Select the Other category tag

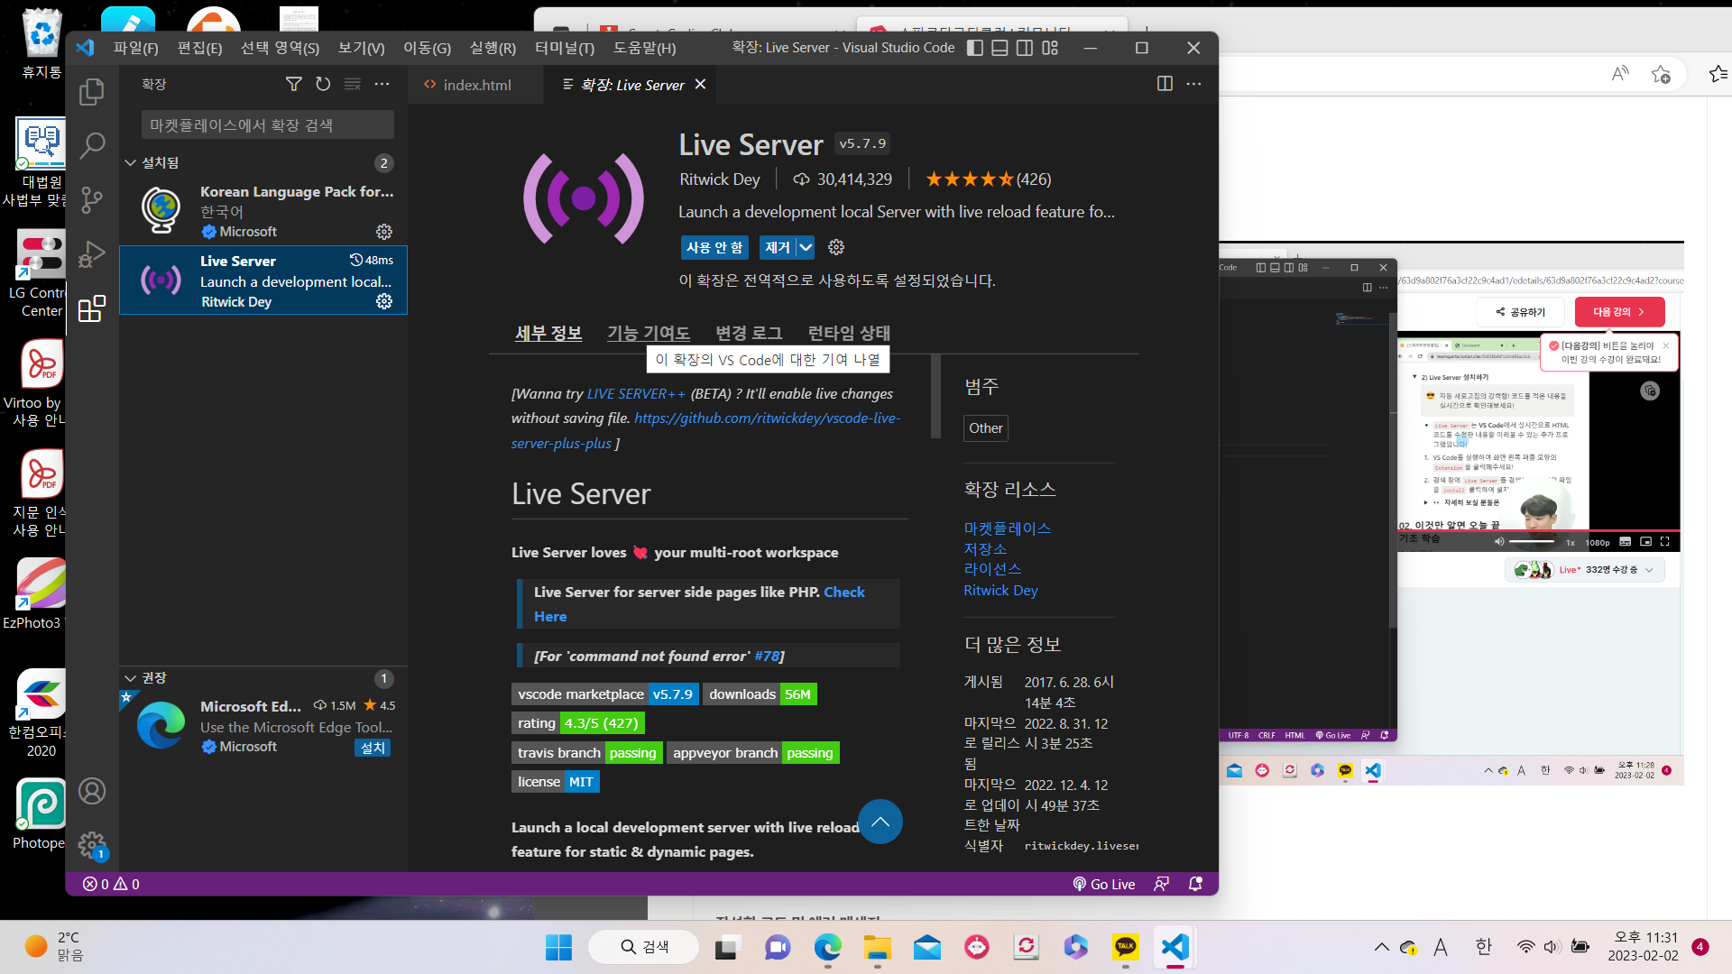pyautogui.click(x=985, y=428)
